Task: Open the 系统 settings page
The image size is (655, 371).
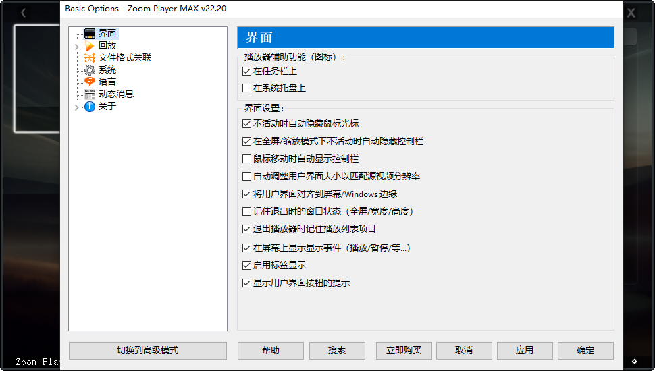Action: tap(107, 69)
